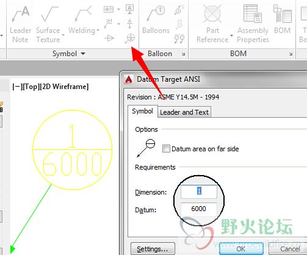Click the Assembly Properties icon
Image resolution: width=307 pixels, height=255 pixels.
(253, 24)
